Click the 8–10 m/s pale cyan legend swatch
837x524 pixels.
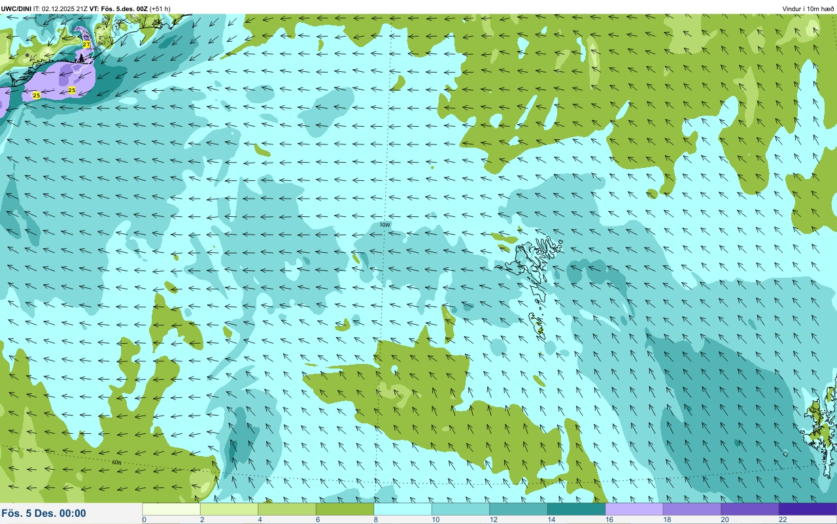click(x=403, y=509)
